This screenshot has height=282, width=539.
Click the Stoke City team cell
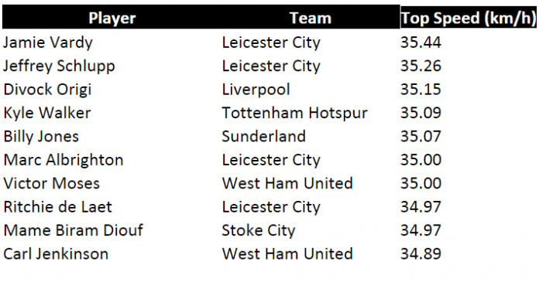259,231
